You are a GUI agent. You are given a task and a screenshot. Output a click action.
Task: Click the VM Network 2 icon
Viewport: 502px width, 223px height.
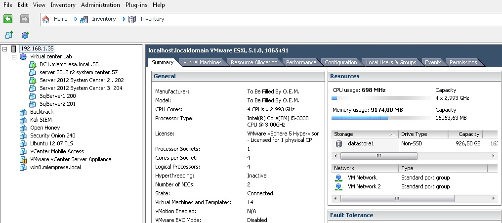tap(339, 186)
